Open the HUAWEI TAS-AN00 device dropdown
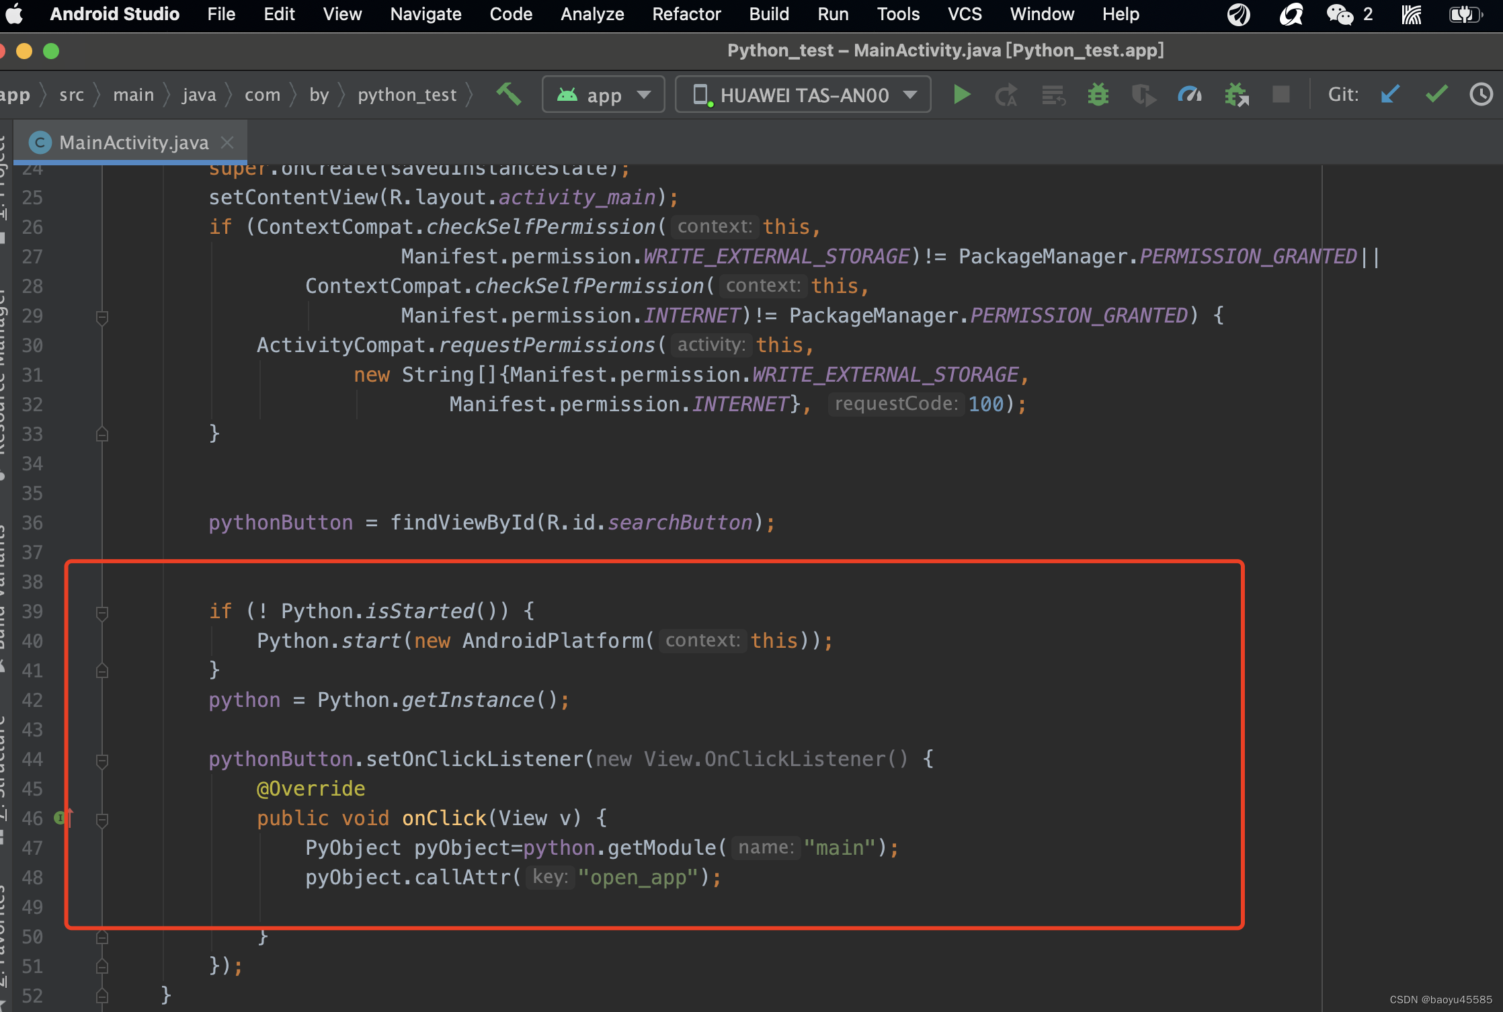This screenshot has height=1012, width=1503. (803, 95)
